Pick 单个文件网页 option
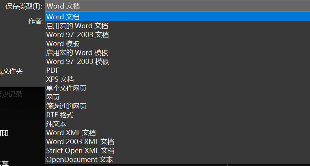 (x=178, y=88)
